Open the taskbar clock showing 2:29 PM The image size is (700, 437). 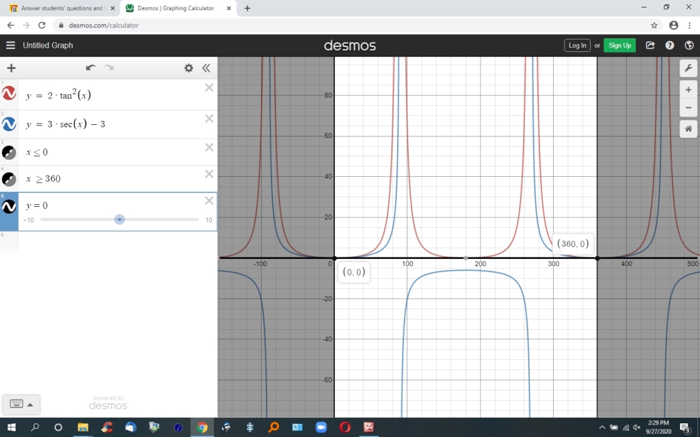(x=658, y=427)
